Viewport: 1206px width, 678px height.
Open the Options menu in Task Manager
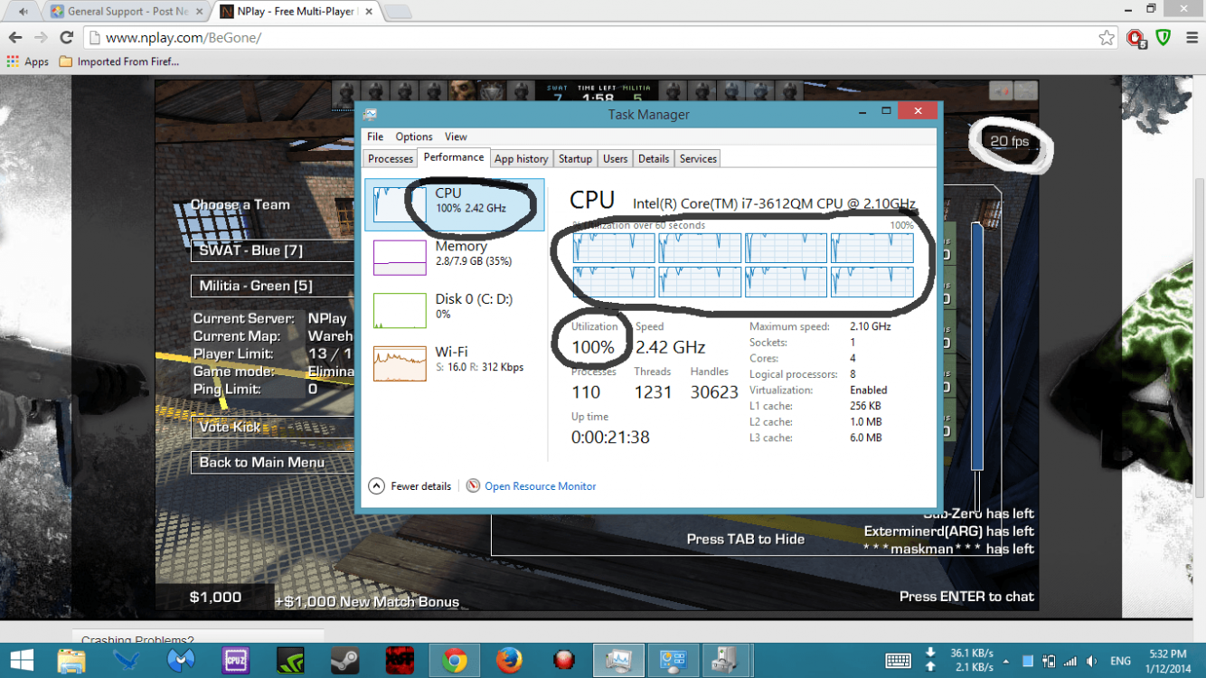pyautogui.click(x=413, y=137)
